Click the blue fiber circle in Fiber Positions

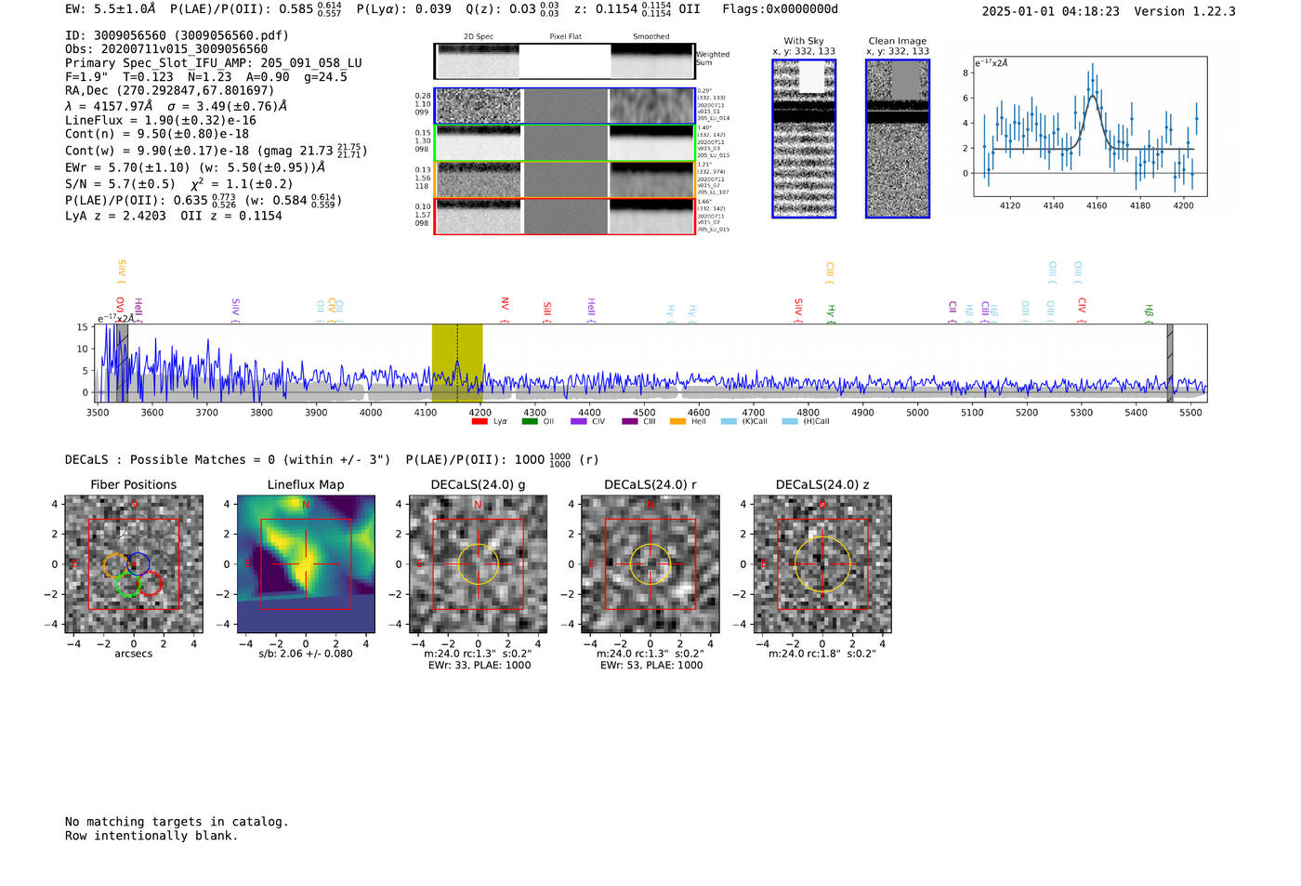coord(138,563)
